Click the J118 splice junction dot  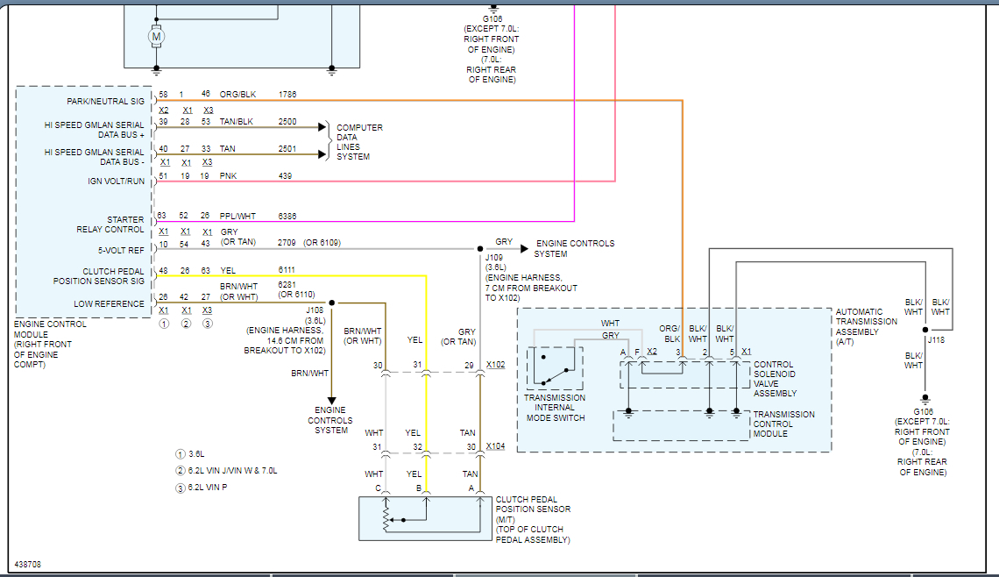(925, 331)
